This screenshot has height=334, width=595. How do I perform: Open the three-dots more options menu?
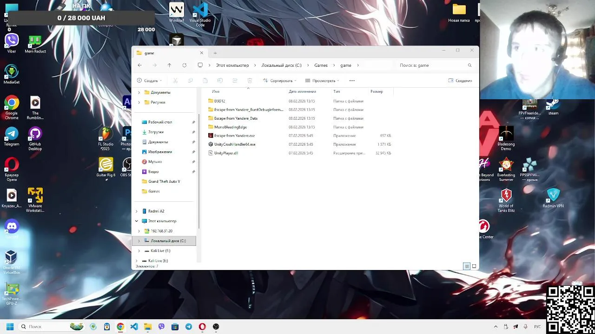point(352,81)
